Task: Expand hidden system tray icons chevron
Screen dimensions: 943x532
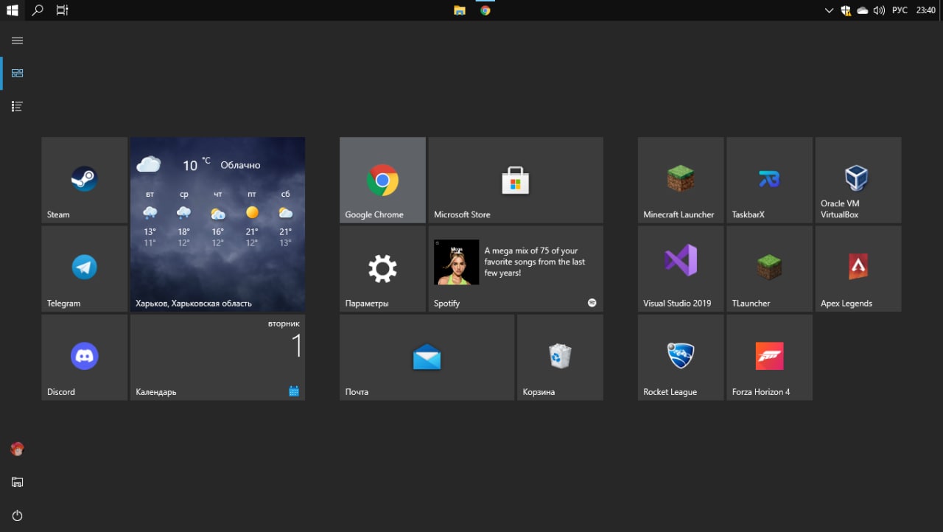Action: click(x=829, y=10)
